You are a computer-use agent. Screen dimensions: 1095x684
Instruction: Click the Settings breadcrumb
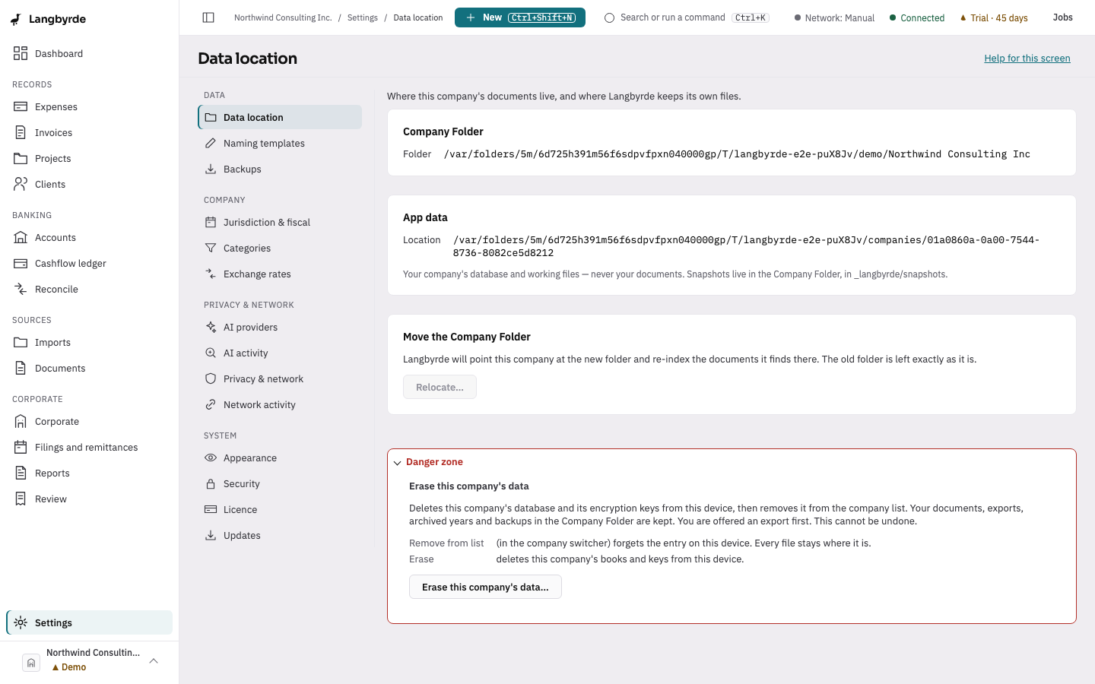363,17
